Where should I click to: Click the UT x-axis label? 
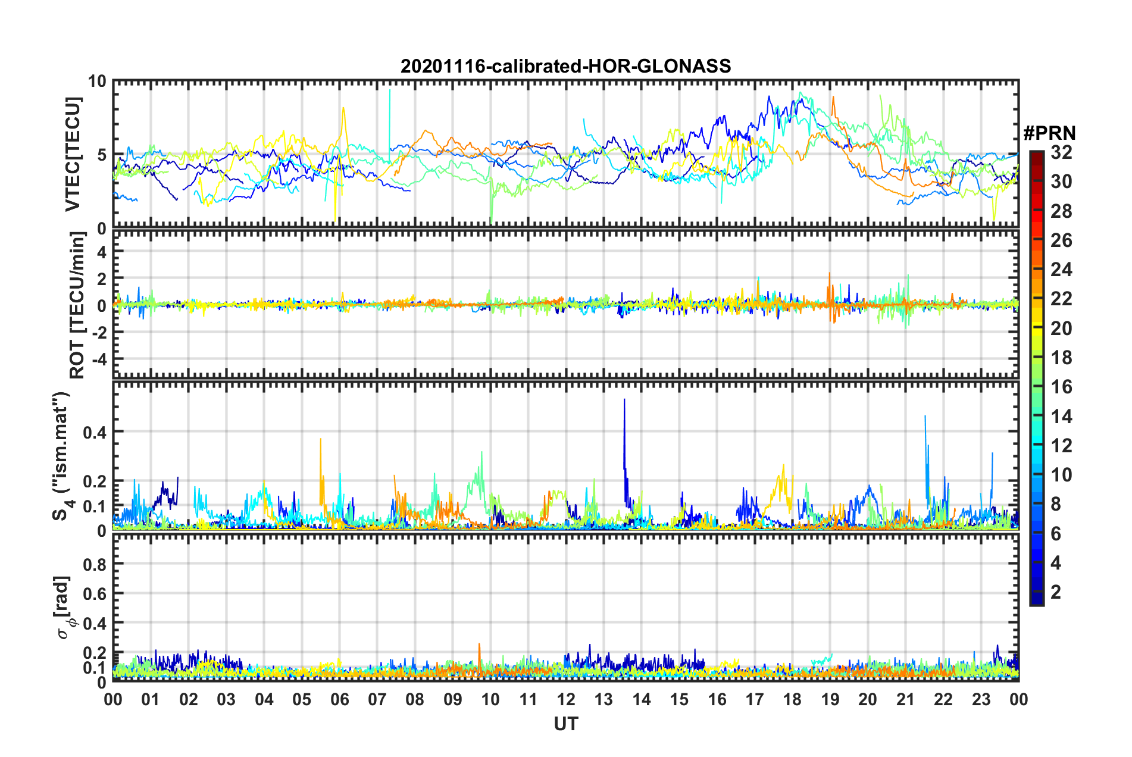coord(565,724)
